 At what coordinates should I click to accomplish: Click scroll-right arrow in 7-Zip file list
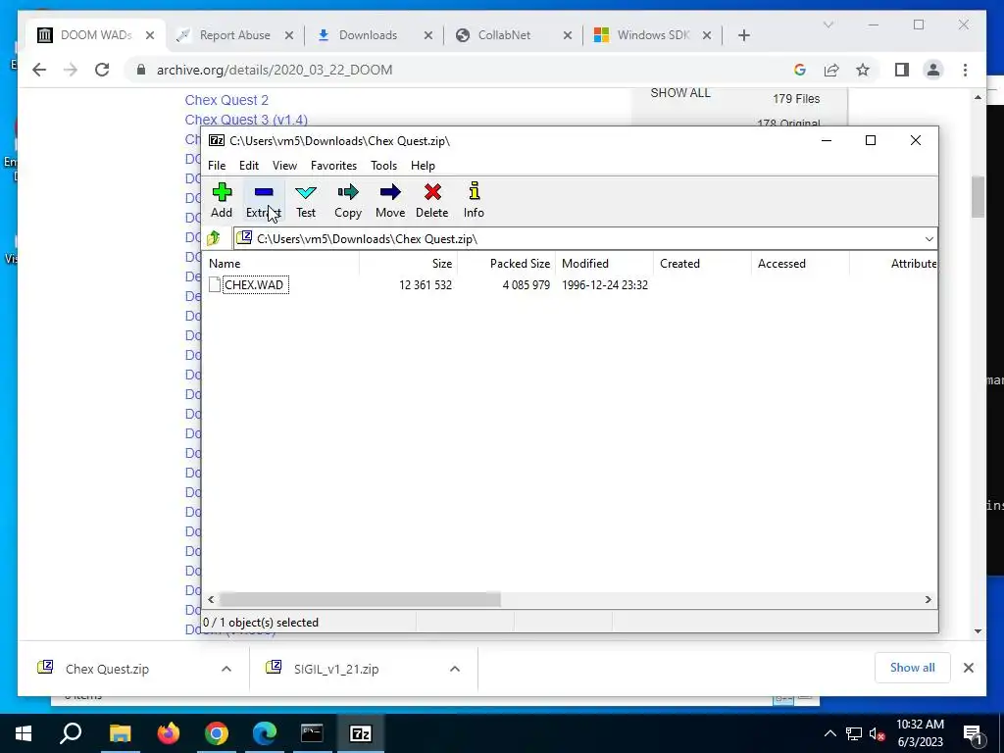[928, 599]
